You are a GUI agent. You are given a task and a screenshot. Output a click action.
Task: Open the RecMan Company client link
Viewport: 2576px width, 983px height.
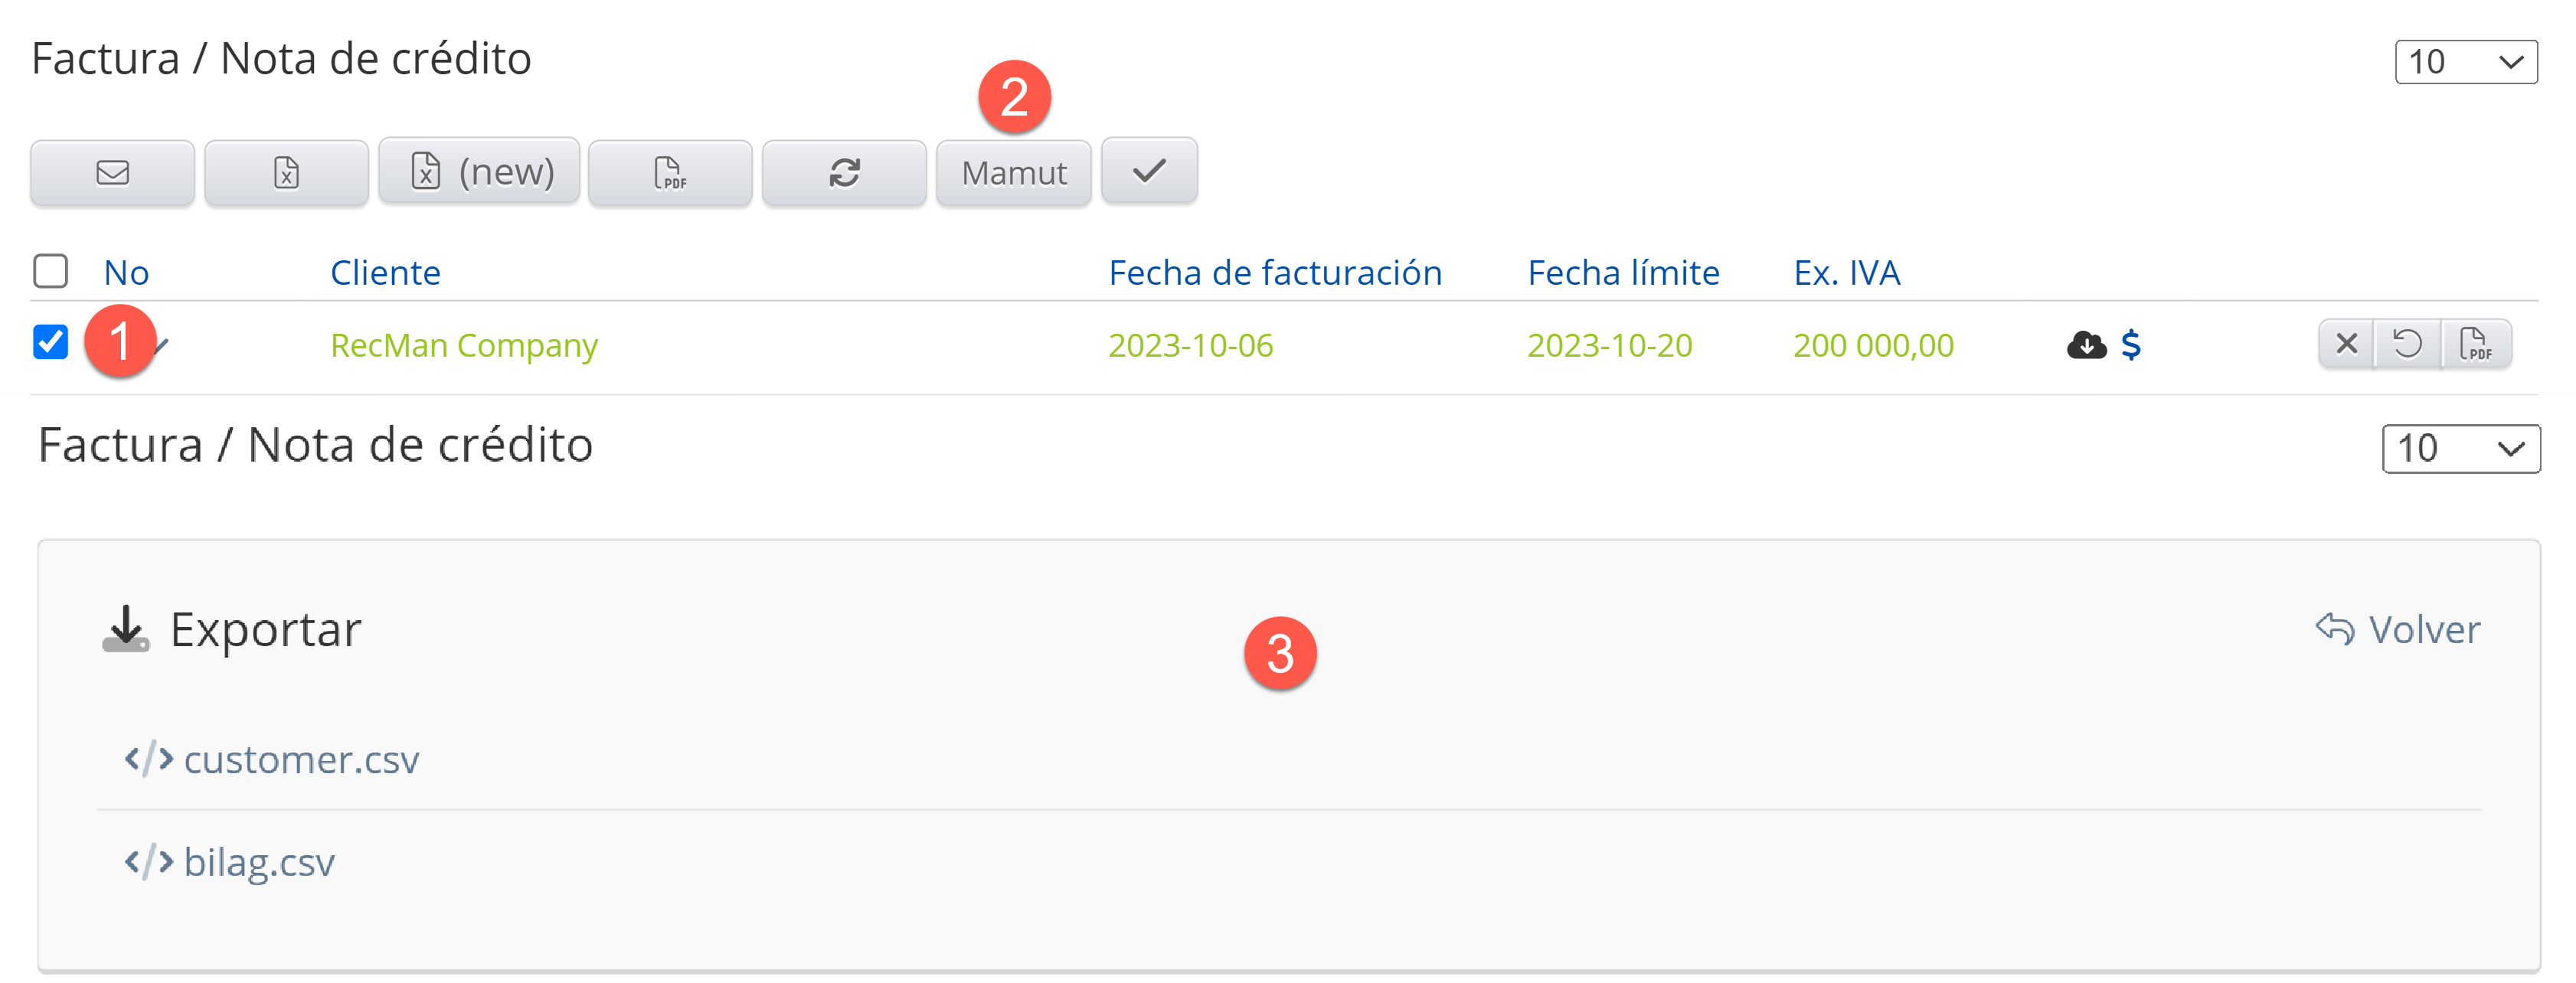464,345
